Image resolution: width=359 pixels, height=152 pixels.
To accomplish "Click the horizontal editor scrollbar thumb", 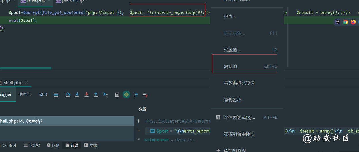I will click(x=26, y=68).
